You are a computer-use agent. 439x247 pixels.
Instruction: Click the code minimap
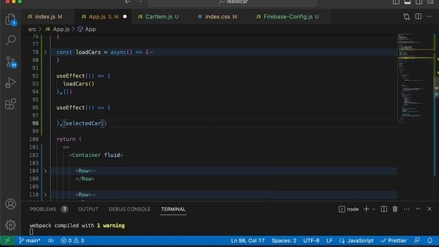[416, 78]
